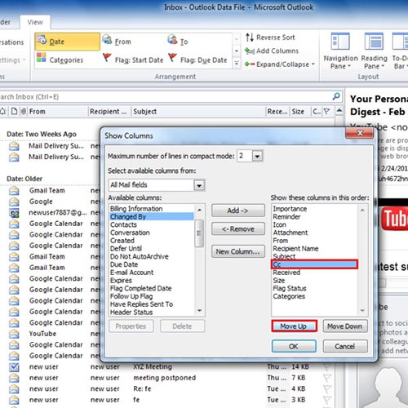Select Reminder in shown columns list
The height and width of the screenshot is (408, 408).
[315, 216]
